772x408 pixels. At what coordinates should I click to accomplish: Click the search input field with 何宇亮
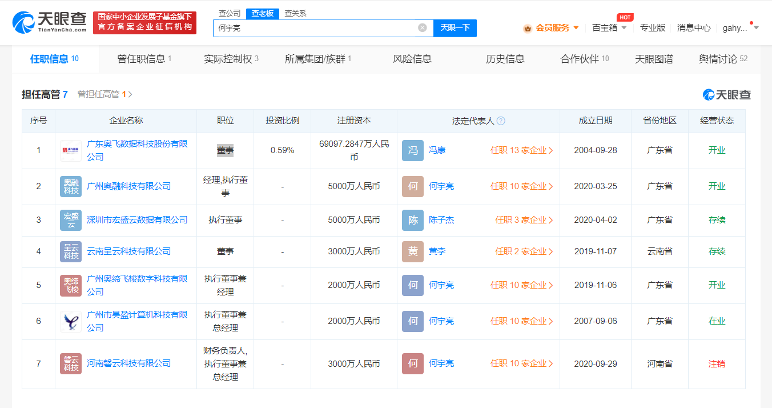pos(314,27)
